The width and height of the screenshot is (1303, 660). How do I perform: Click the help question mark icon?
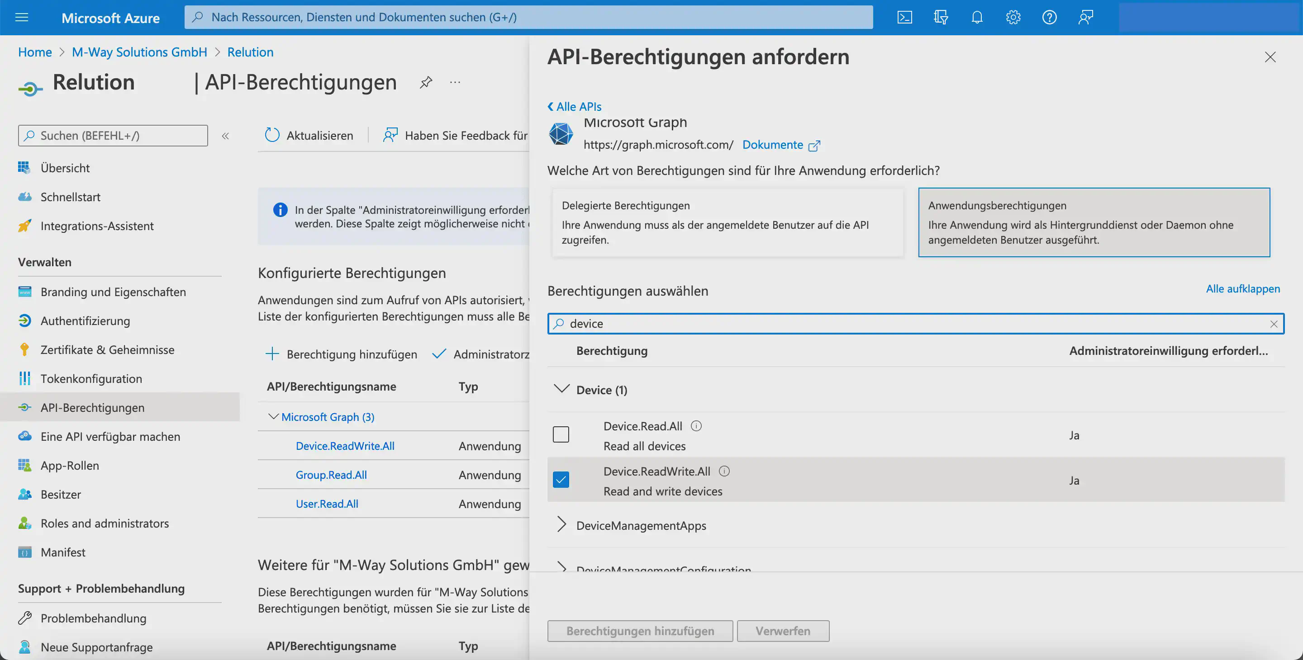click(1049, 17)
